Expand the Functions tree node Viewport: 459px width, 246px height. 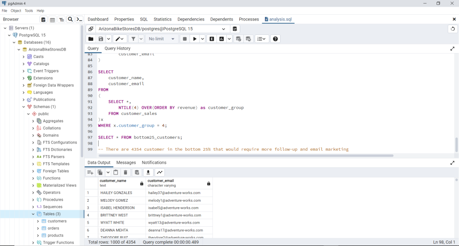pos(33,178)
